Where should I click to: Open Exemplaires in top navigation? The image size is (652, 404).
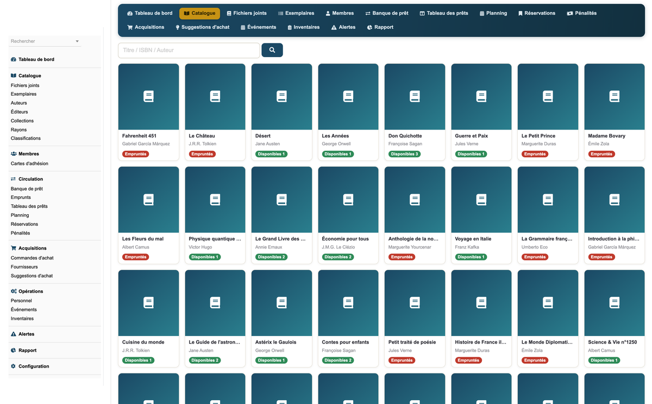click(296, 13)
